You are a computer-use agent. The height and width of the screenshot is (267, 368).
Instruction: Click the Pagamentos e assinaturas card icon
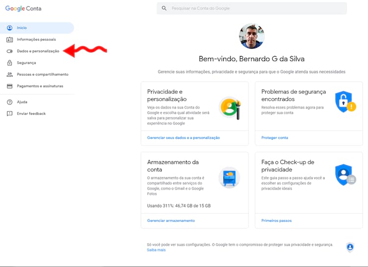(9, 86)
